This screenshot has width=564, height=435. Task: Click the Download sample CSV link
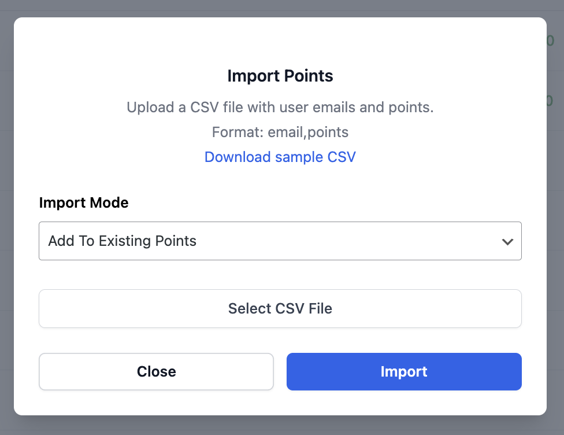pos(280,157)
